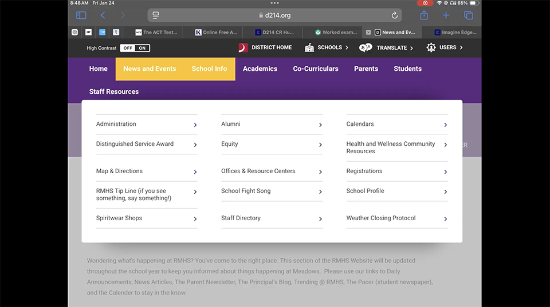This screenshot has height=307, width=550.
Task: Click the arrow next to Registrations
Action: [446, 172]
